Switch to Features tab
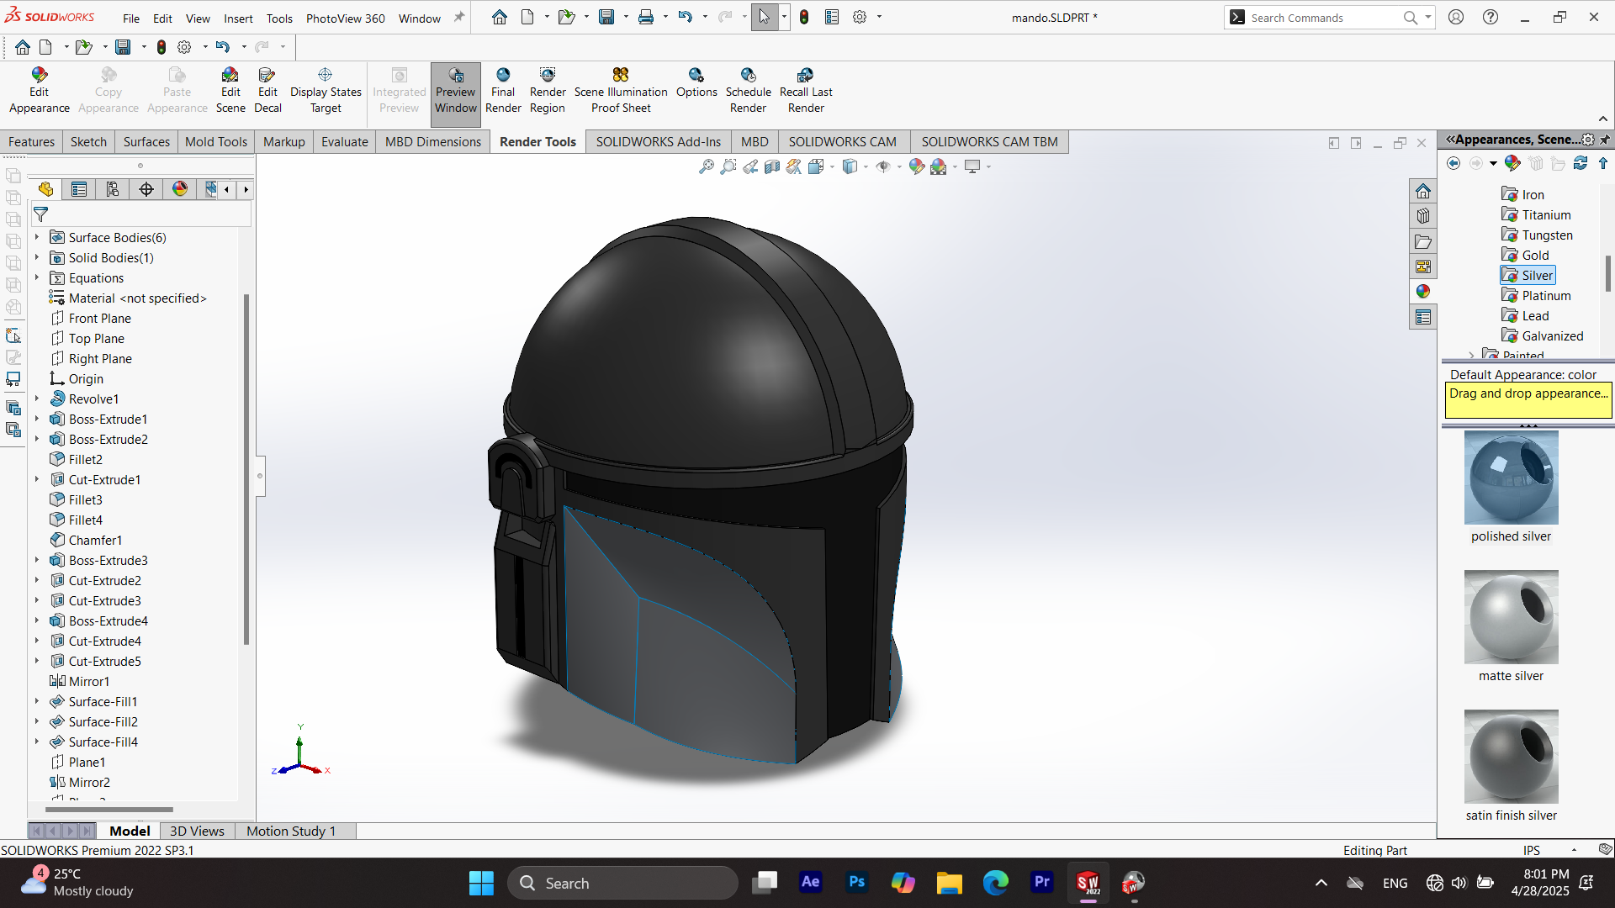This screenshot has height=908, width=1615. tap(31, 142)
